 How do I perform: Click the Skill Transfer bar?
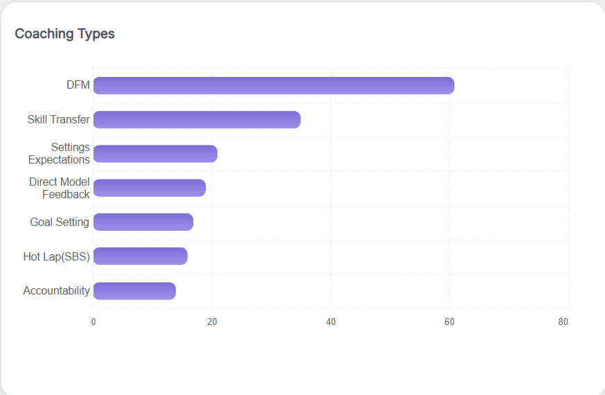pos(197,120)
